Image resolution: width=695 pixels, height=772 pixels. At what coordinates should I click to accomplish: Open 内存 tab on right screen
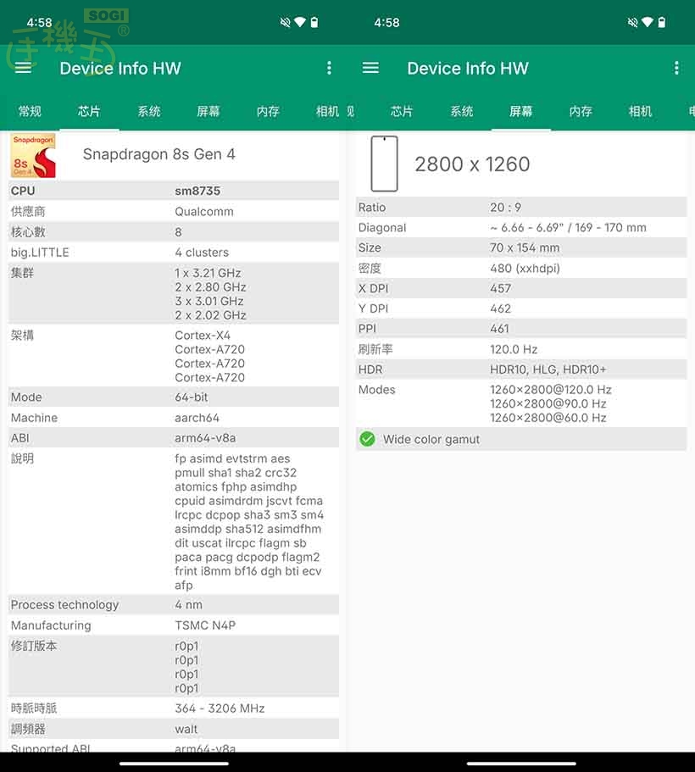coord(581,111)
